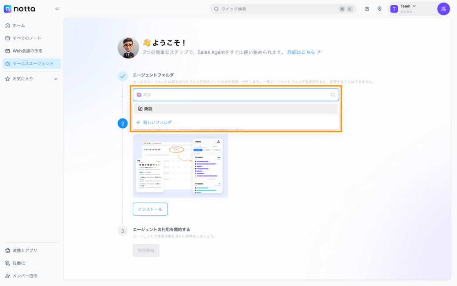Click the ⌘ shortcut key badge
Image resolution: width=457 pixels, height=286 pixels.
[x=342, y=9]
